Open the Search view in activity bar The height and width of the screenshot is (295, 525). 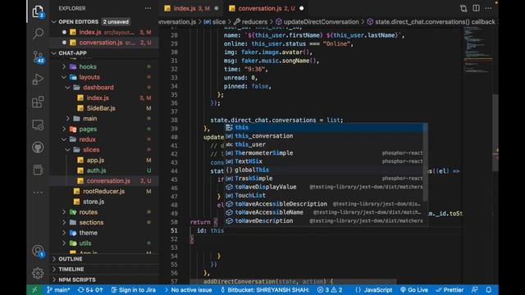[x=38, y=34]
